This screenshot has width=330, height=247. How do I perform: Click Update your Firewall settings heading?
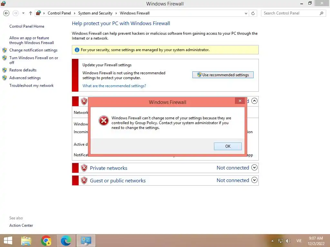[107, 65]
